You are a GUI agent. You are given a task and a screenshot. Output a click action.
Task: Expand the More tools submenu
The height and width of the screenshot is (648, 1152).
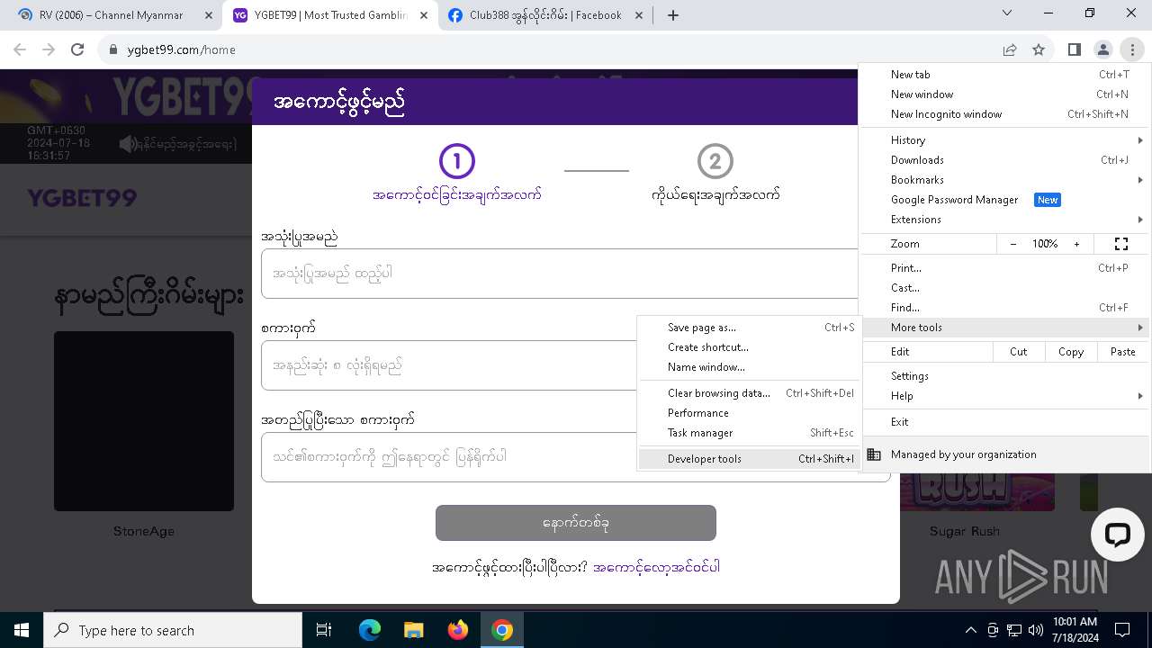(x=1006, y=328)
